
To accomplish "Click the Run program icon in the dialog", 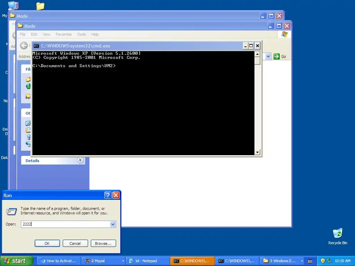I will (11, 211).
